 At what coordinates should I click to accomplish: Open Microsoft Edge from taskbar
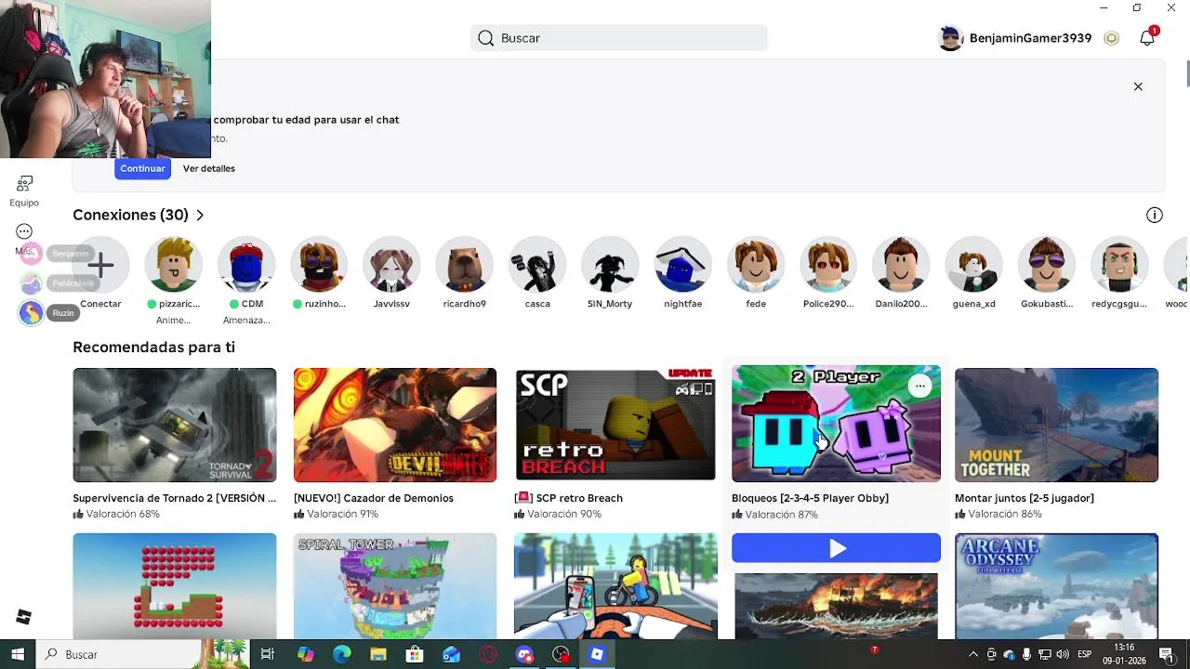pyautogui.click(x=341, y=654)
